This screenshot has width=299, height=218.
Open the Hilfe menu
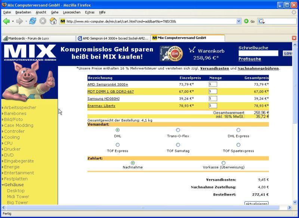102,12
